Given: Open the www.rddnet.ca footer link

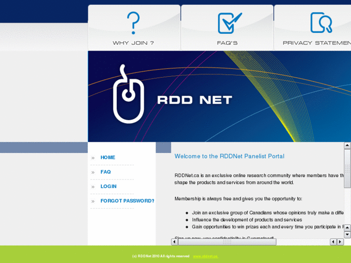Looking at the screenshot, I should (x=205, y=256).
